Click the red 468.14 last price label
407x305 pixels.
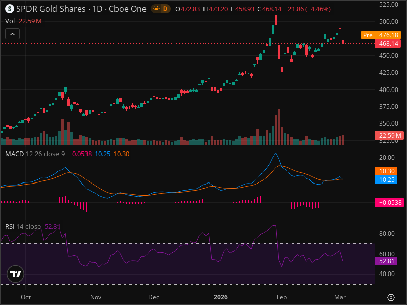tap(388, 43)
